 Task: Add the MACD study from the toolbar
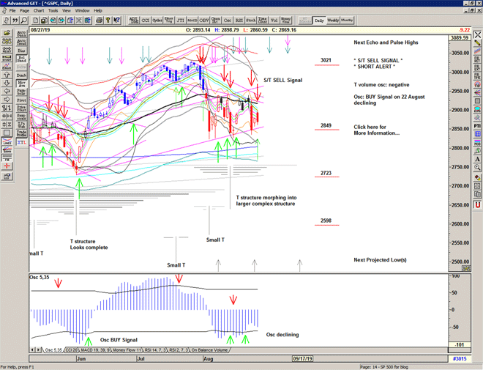pos(192,21)
